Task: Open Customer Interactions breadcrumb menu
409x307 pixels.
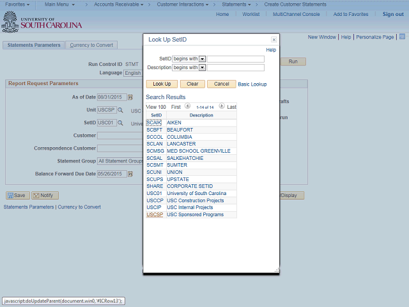Action: tap(183, 4)
